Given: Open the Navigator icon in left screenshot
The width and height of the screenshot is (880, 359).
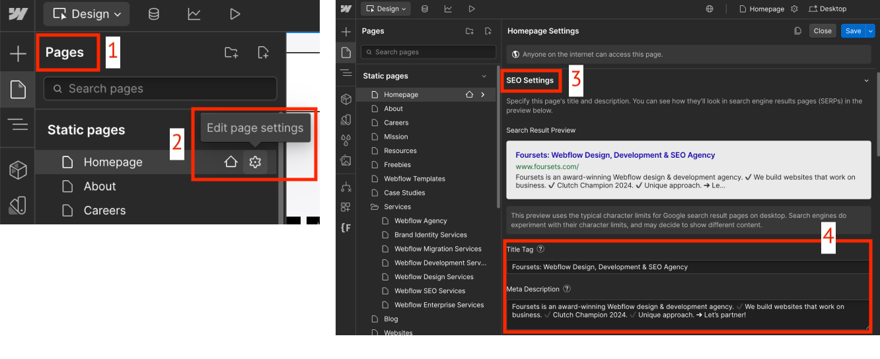Looking at the screenshot, I should (18, 124).
